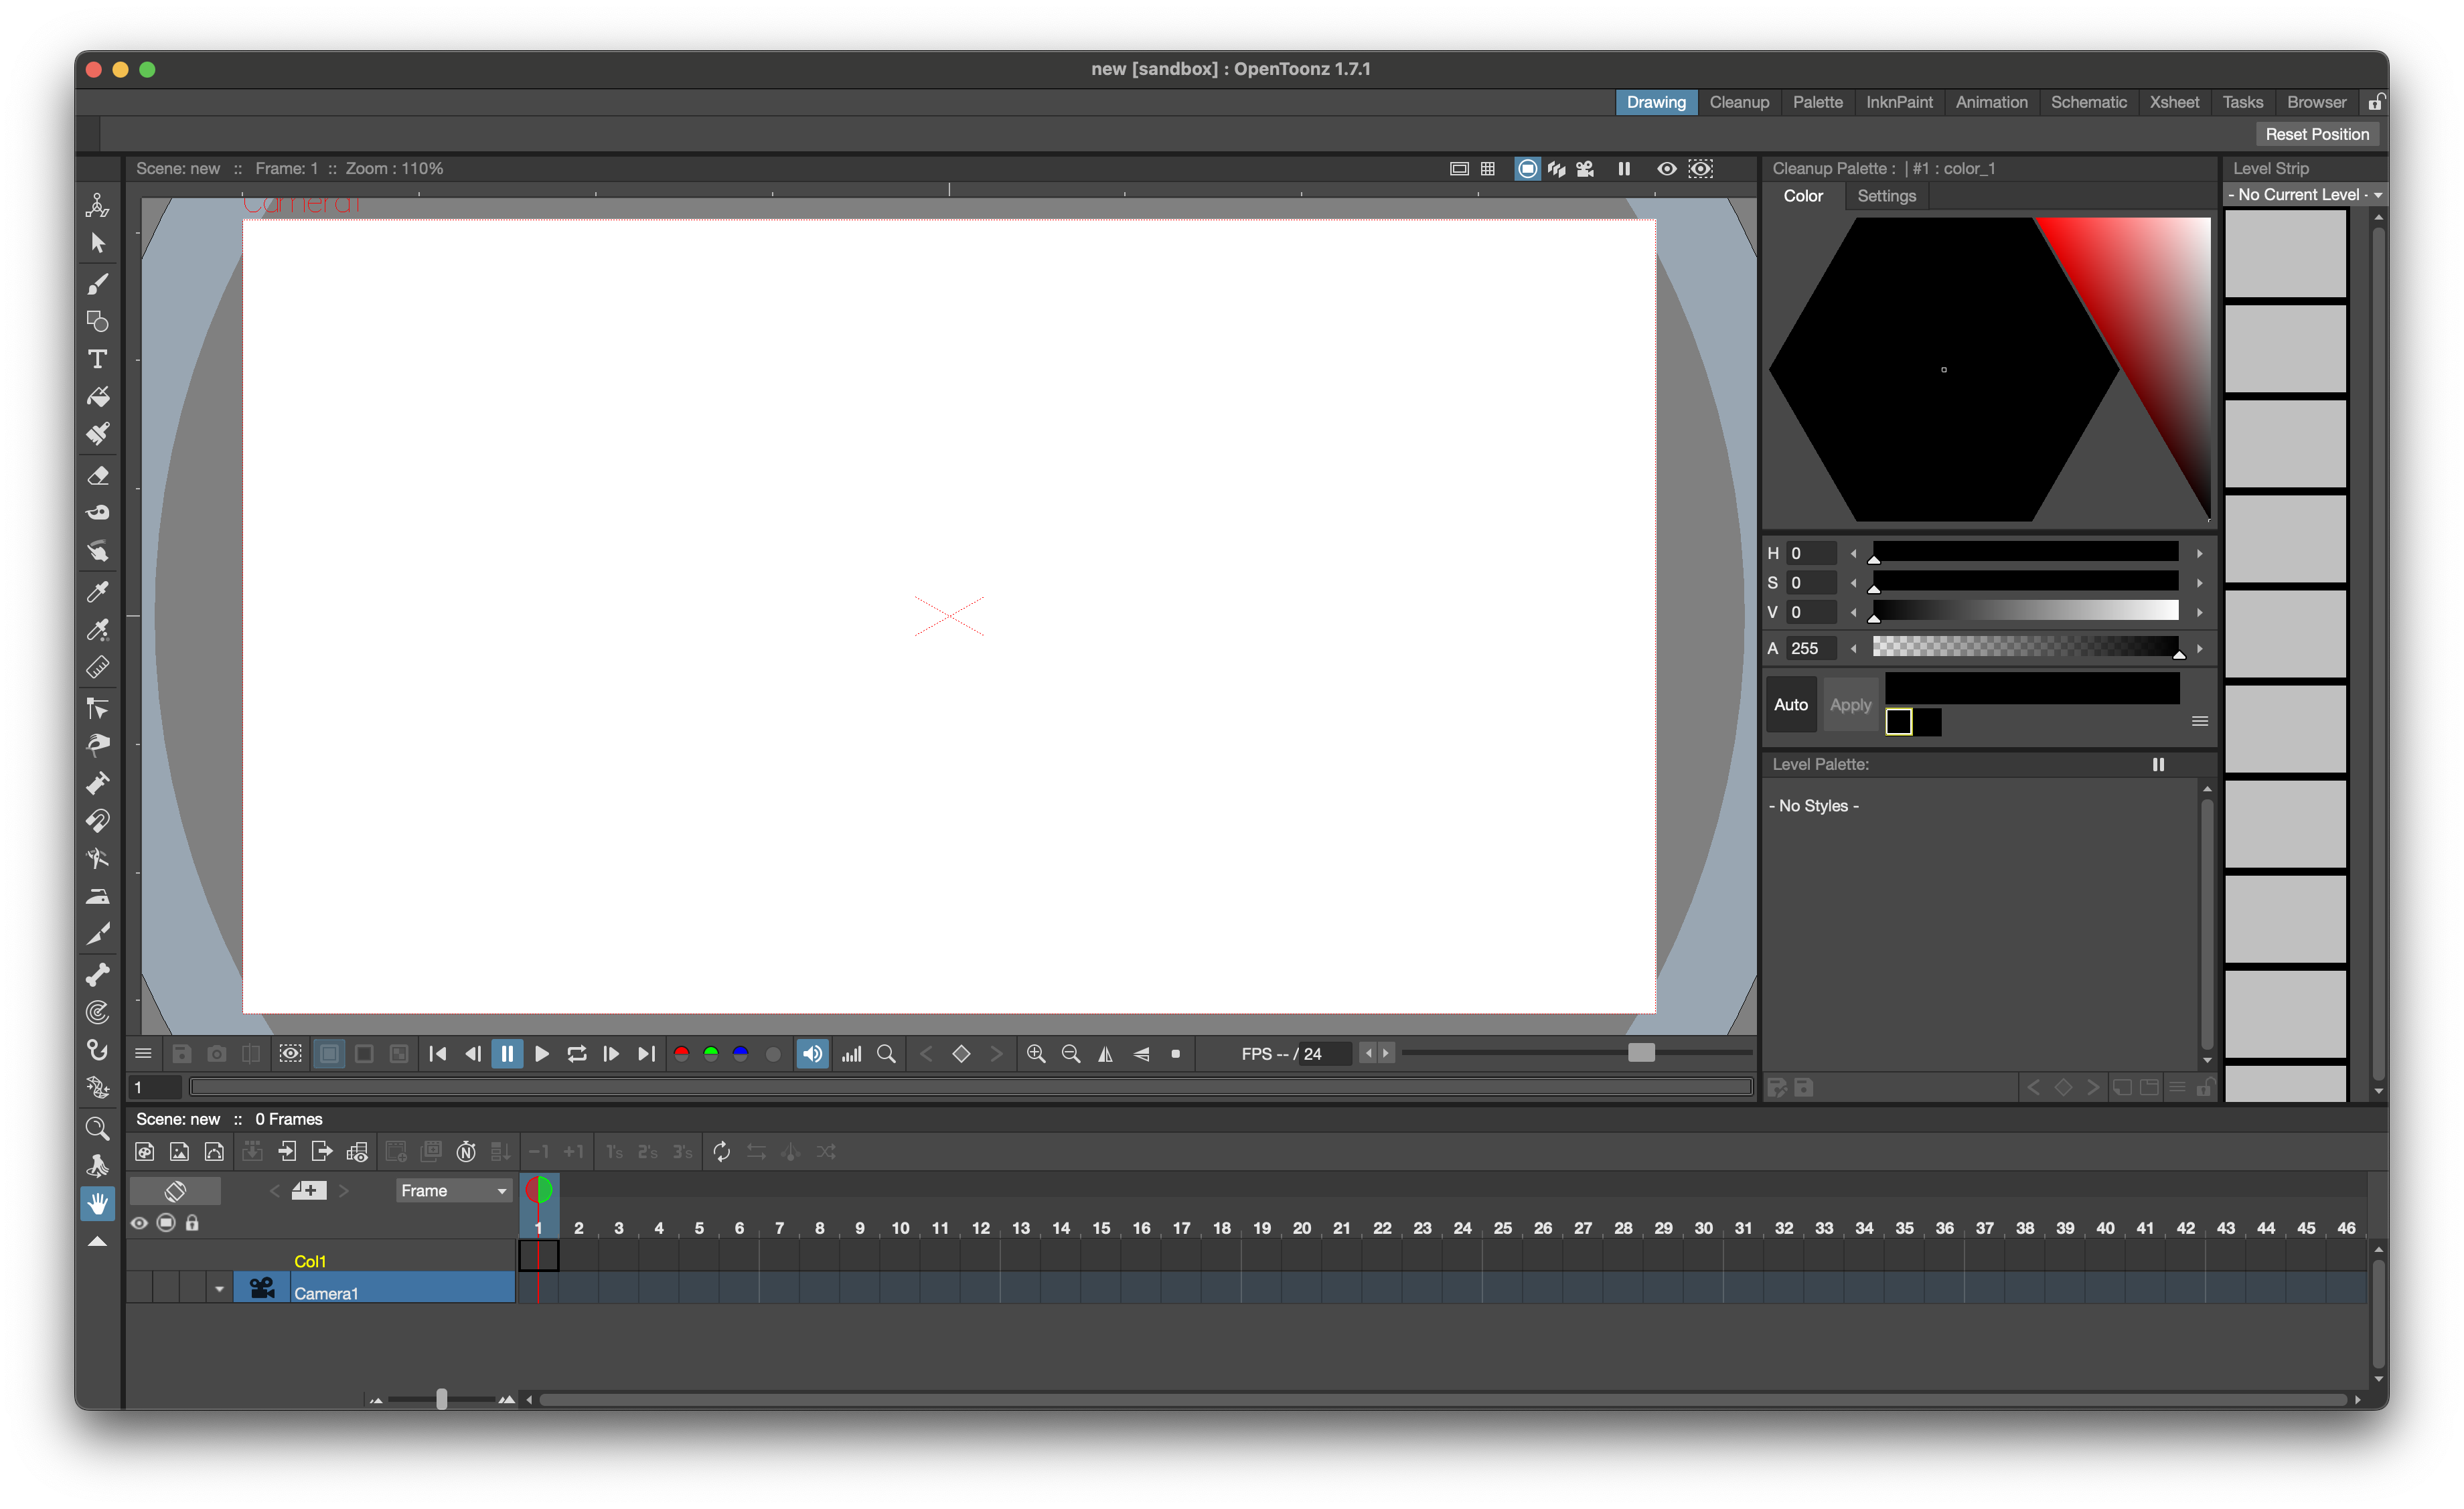Click the Repeat cells icon in xsheet toolbar

(x=721, y=1152)
